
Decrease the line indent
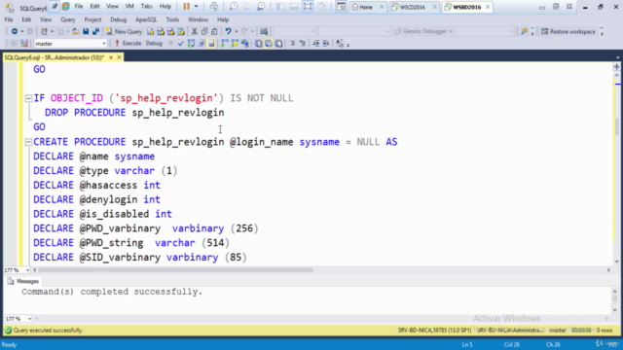coord(315,44)
